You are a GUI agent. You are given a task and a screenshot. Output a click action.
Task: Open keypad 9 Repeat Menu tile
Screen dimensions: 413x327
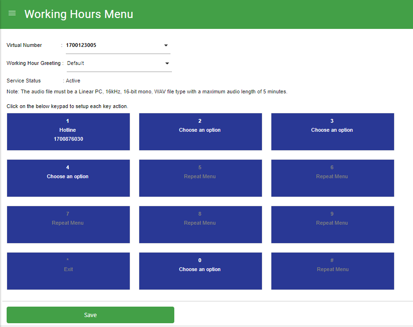click(x=332, y=225)
